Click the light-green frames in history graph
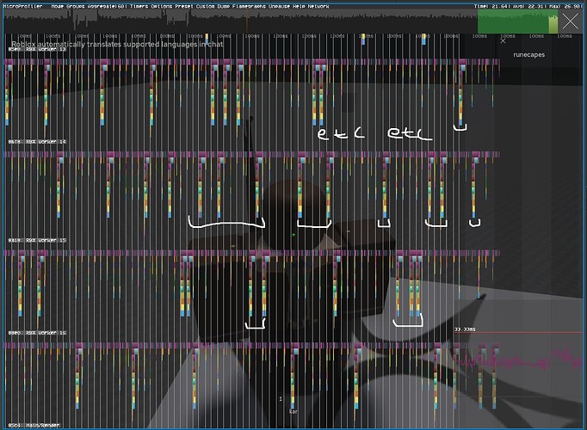Image resolution: width=587 pixels, height=430 pixels. pos(553,25)
